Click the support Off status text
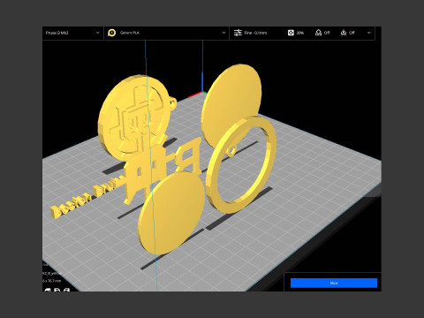The image size is (424, 318). tap(327, 33)
